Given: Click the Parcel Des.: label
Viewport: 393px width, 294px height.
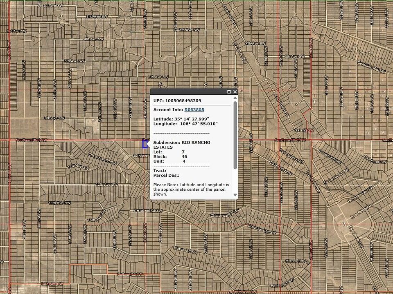Looking at the screenshot, I should click(167, 176).
